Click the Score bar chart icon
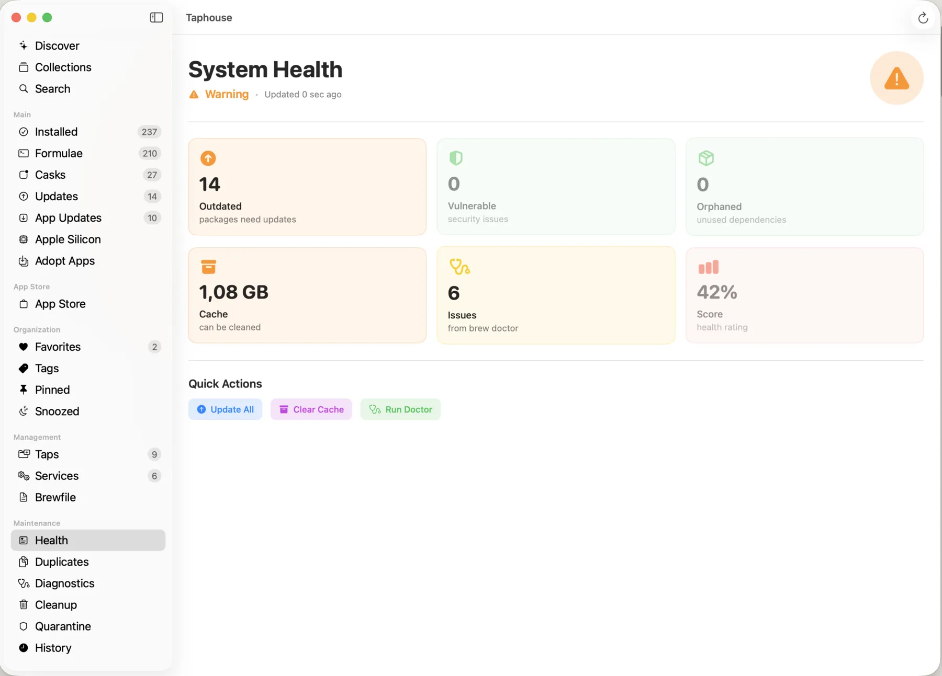Screen dimensions: 942x676 [708, 267]
